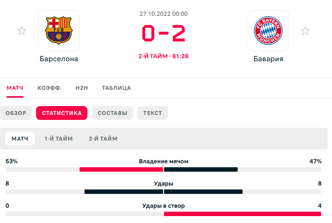Filter statistics by 2-Й ТАЙМ
This screenshot has width=332, height=223.
coord(103,139)
